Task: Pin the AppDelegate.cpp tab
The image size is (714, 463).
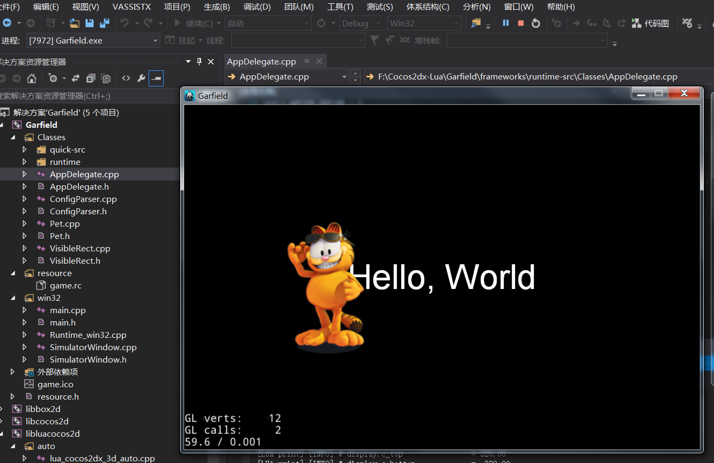Action: point(307,62)
